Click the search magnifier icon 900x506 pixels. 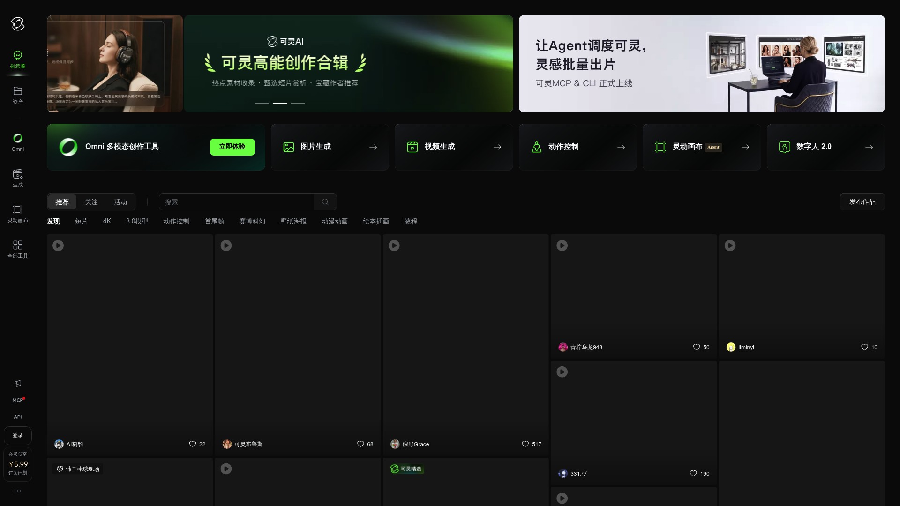point(325,202)
